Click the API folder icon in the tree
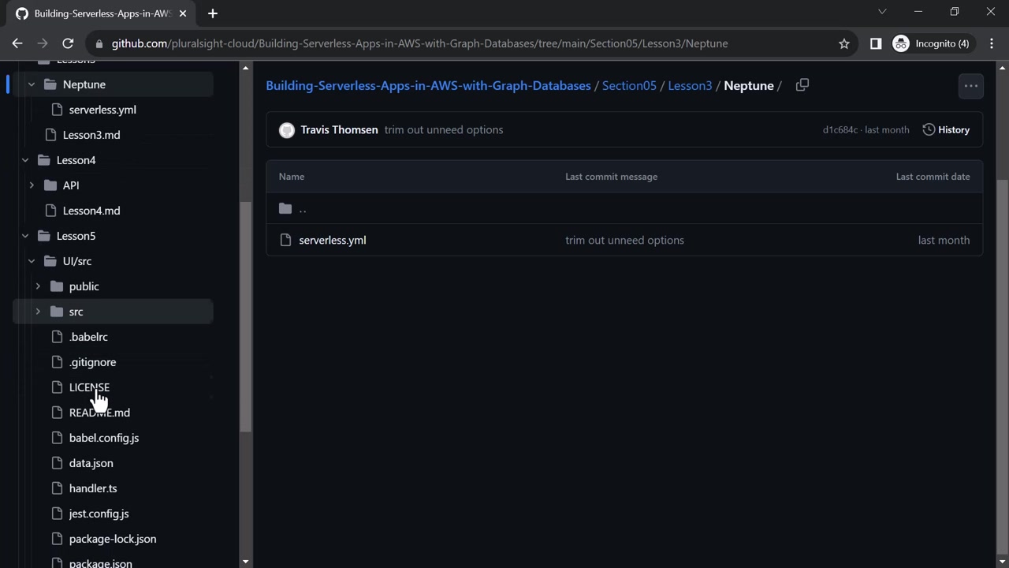The width and height of the screenshot is (1009, 568). coord(50,185)
